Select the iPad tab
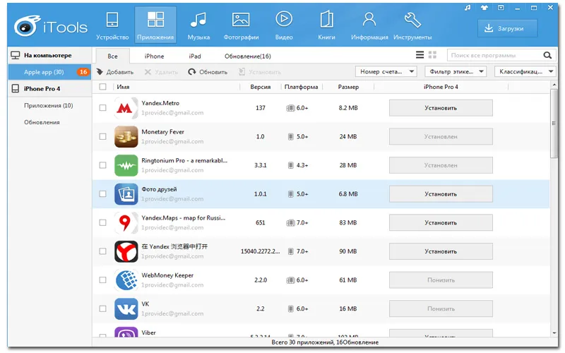565x353 pixels. [195, 56]
